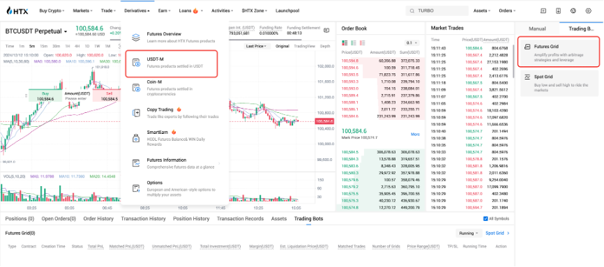Open the Position History tab
This screenshot has width=604, height=267.
click(191, 219)
